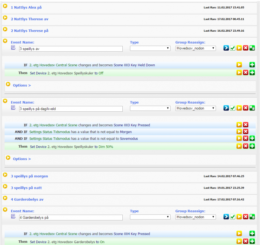
Task: Open Group Reassign dropdown for '3 speillys på dag/kveld'
Action: tap(195, 108)
